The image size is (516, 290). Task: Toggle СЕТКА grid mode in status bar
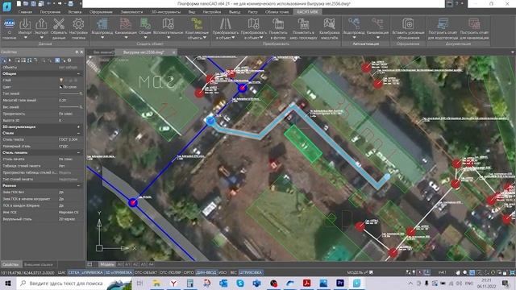[73, 272]
